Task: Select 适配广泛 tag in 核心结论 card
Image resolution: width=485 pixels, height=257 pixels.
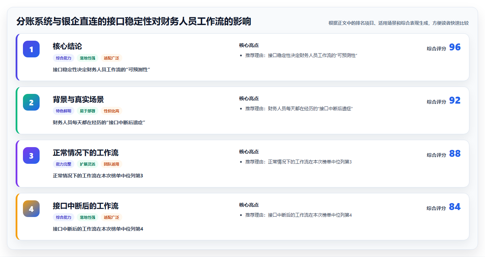Action: click(x=112, y=58)
